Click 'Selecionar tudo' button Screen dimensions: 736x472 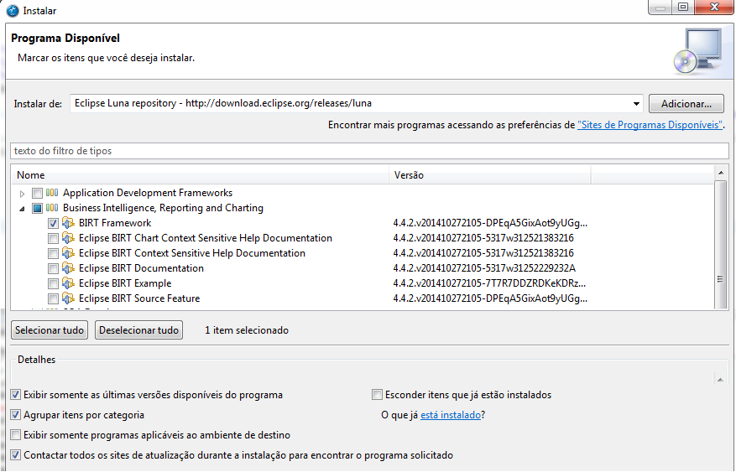(50, 330)
